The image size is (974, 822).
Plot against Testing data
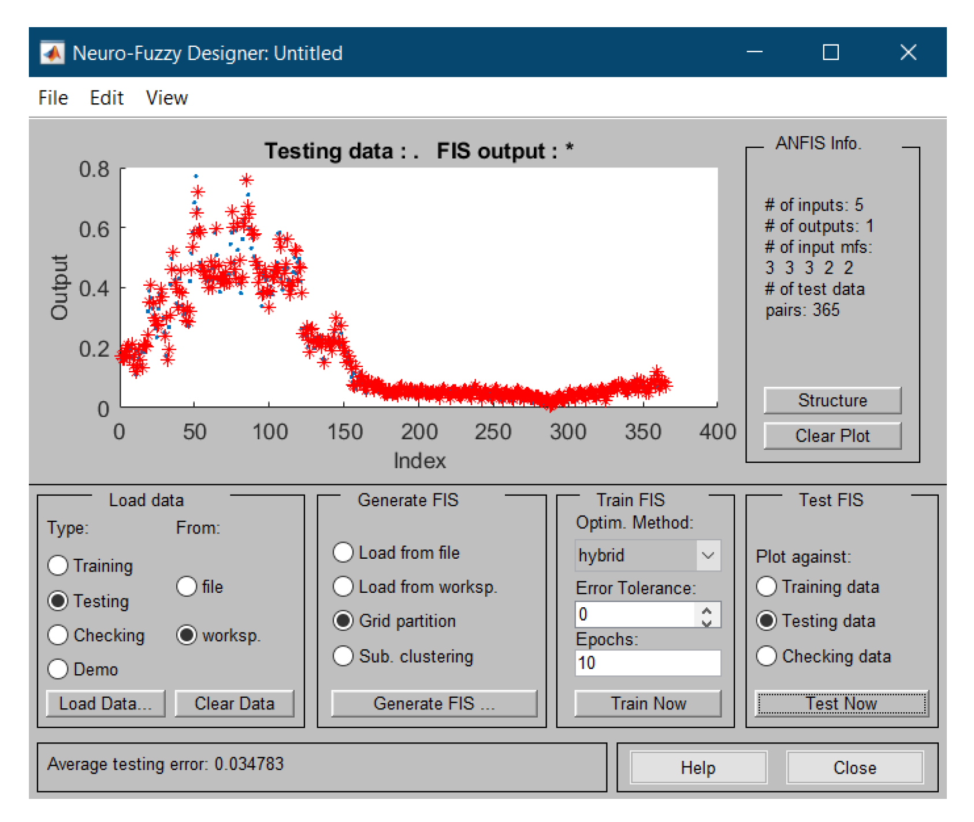point(766,621)
